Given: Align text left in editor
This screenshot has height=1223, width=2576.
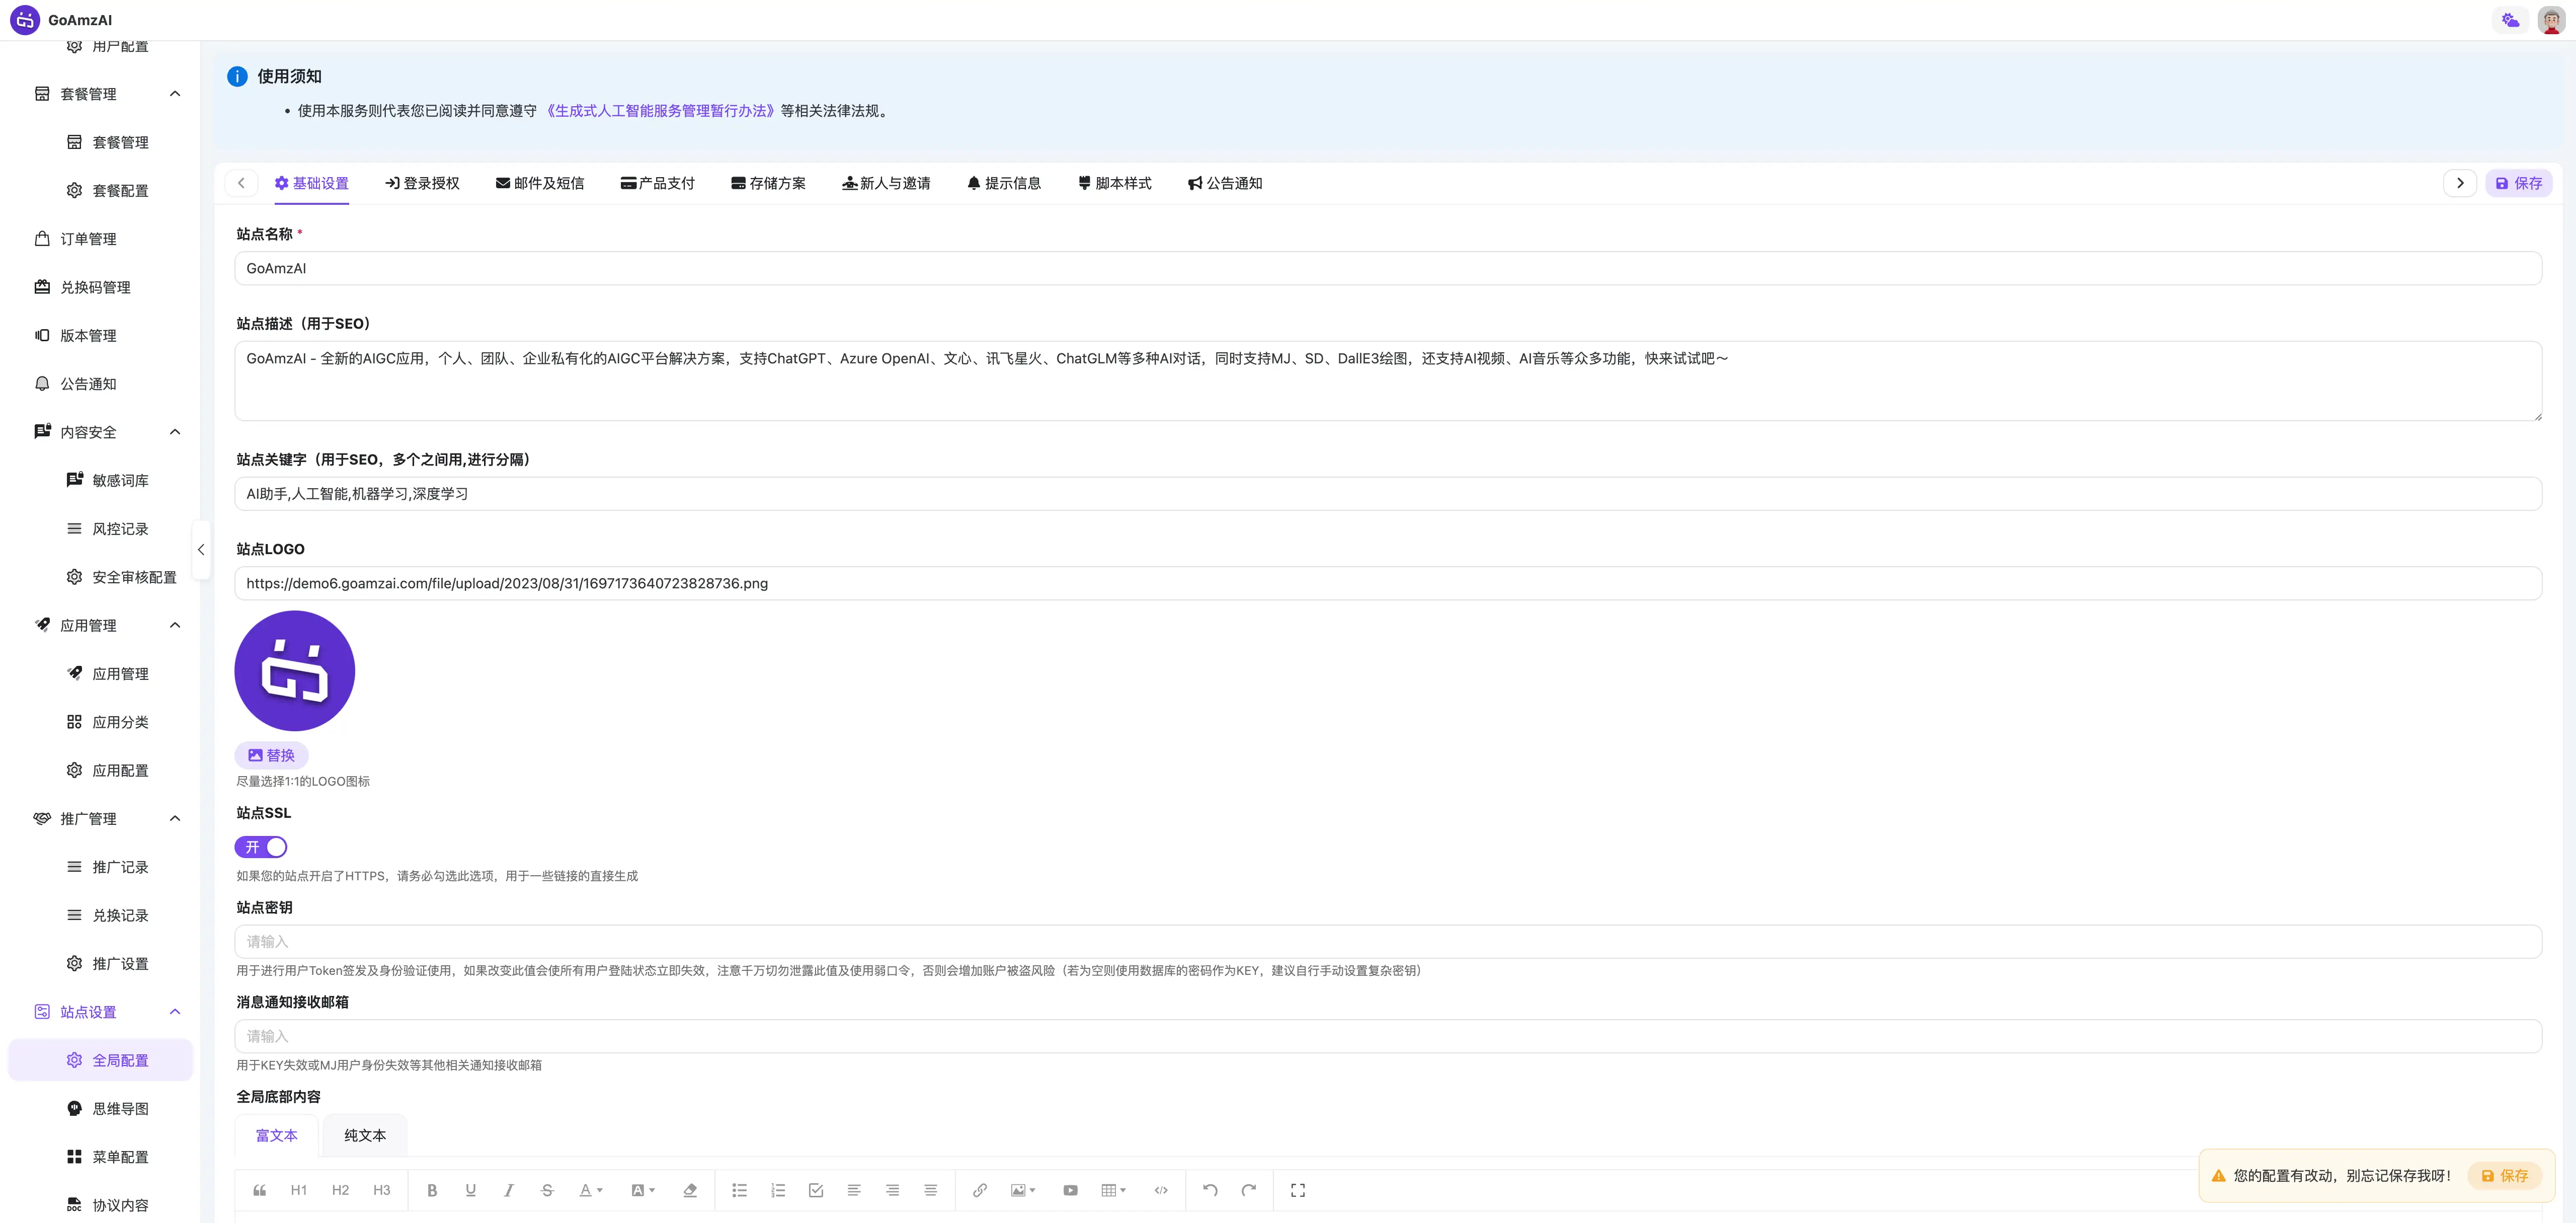Looking at the screenshot, I should [x=854, y=1190].
